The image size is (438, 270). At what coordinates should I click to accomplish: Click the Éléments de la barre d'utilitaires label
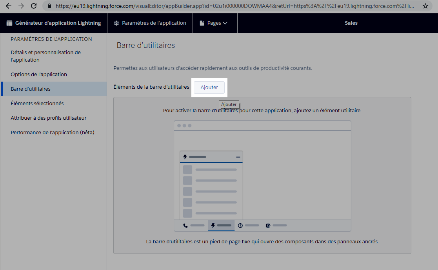151,87
